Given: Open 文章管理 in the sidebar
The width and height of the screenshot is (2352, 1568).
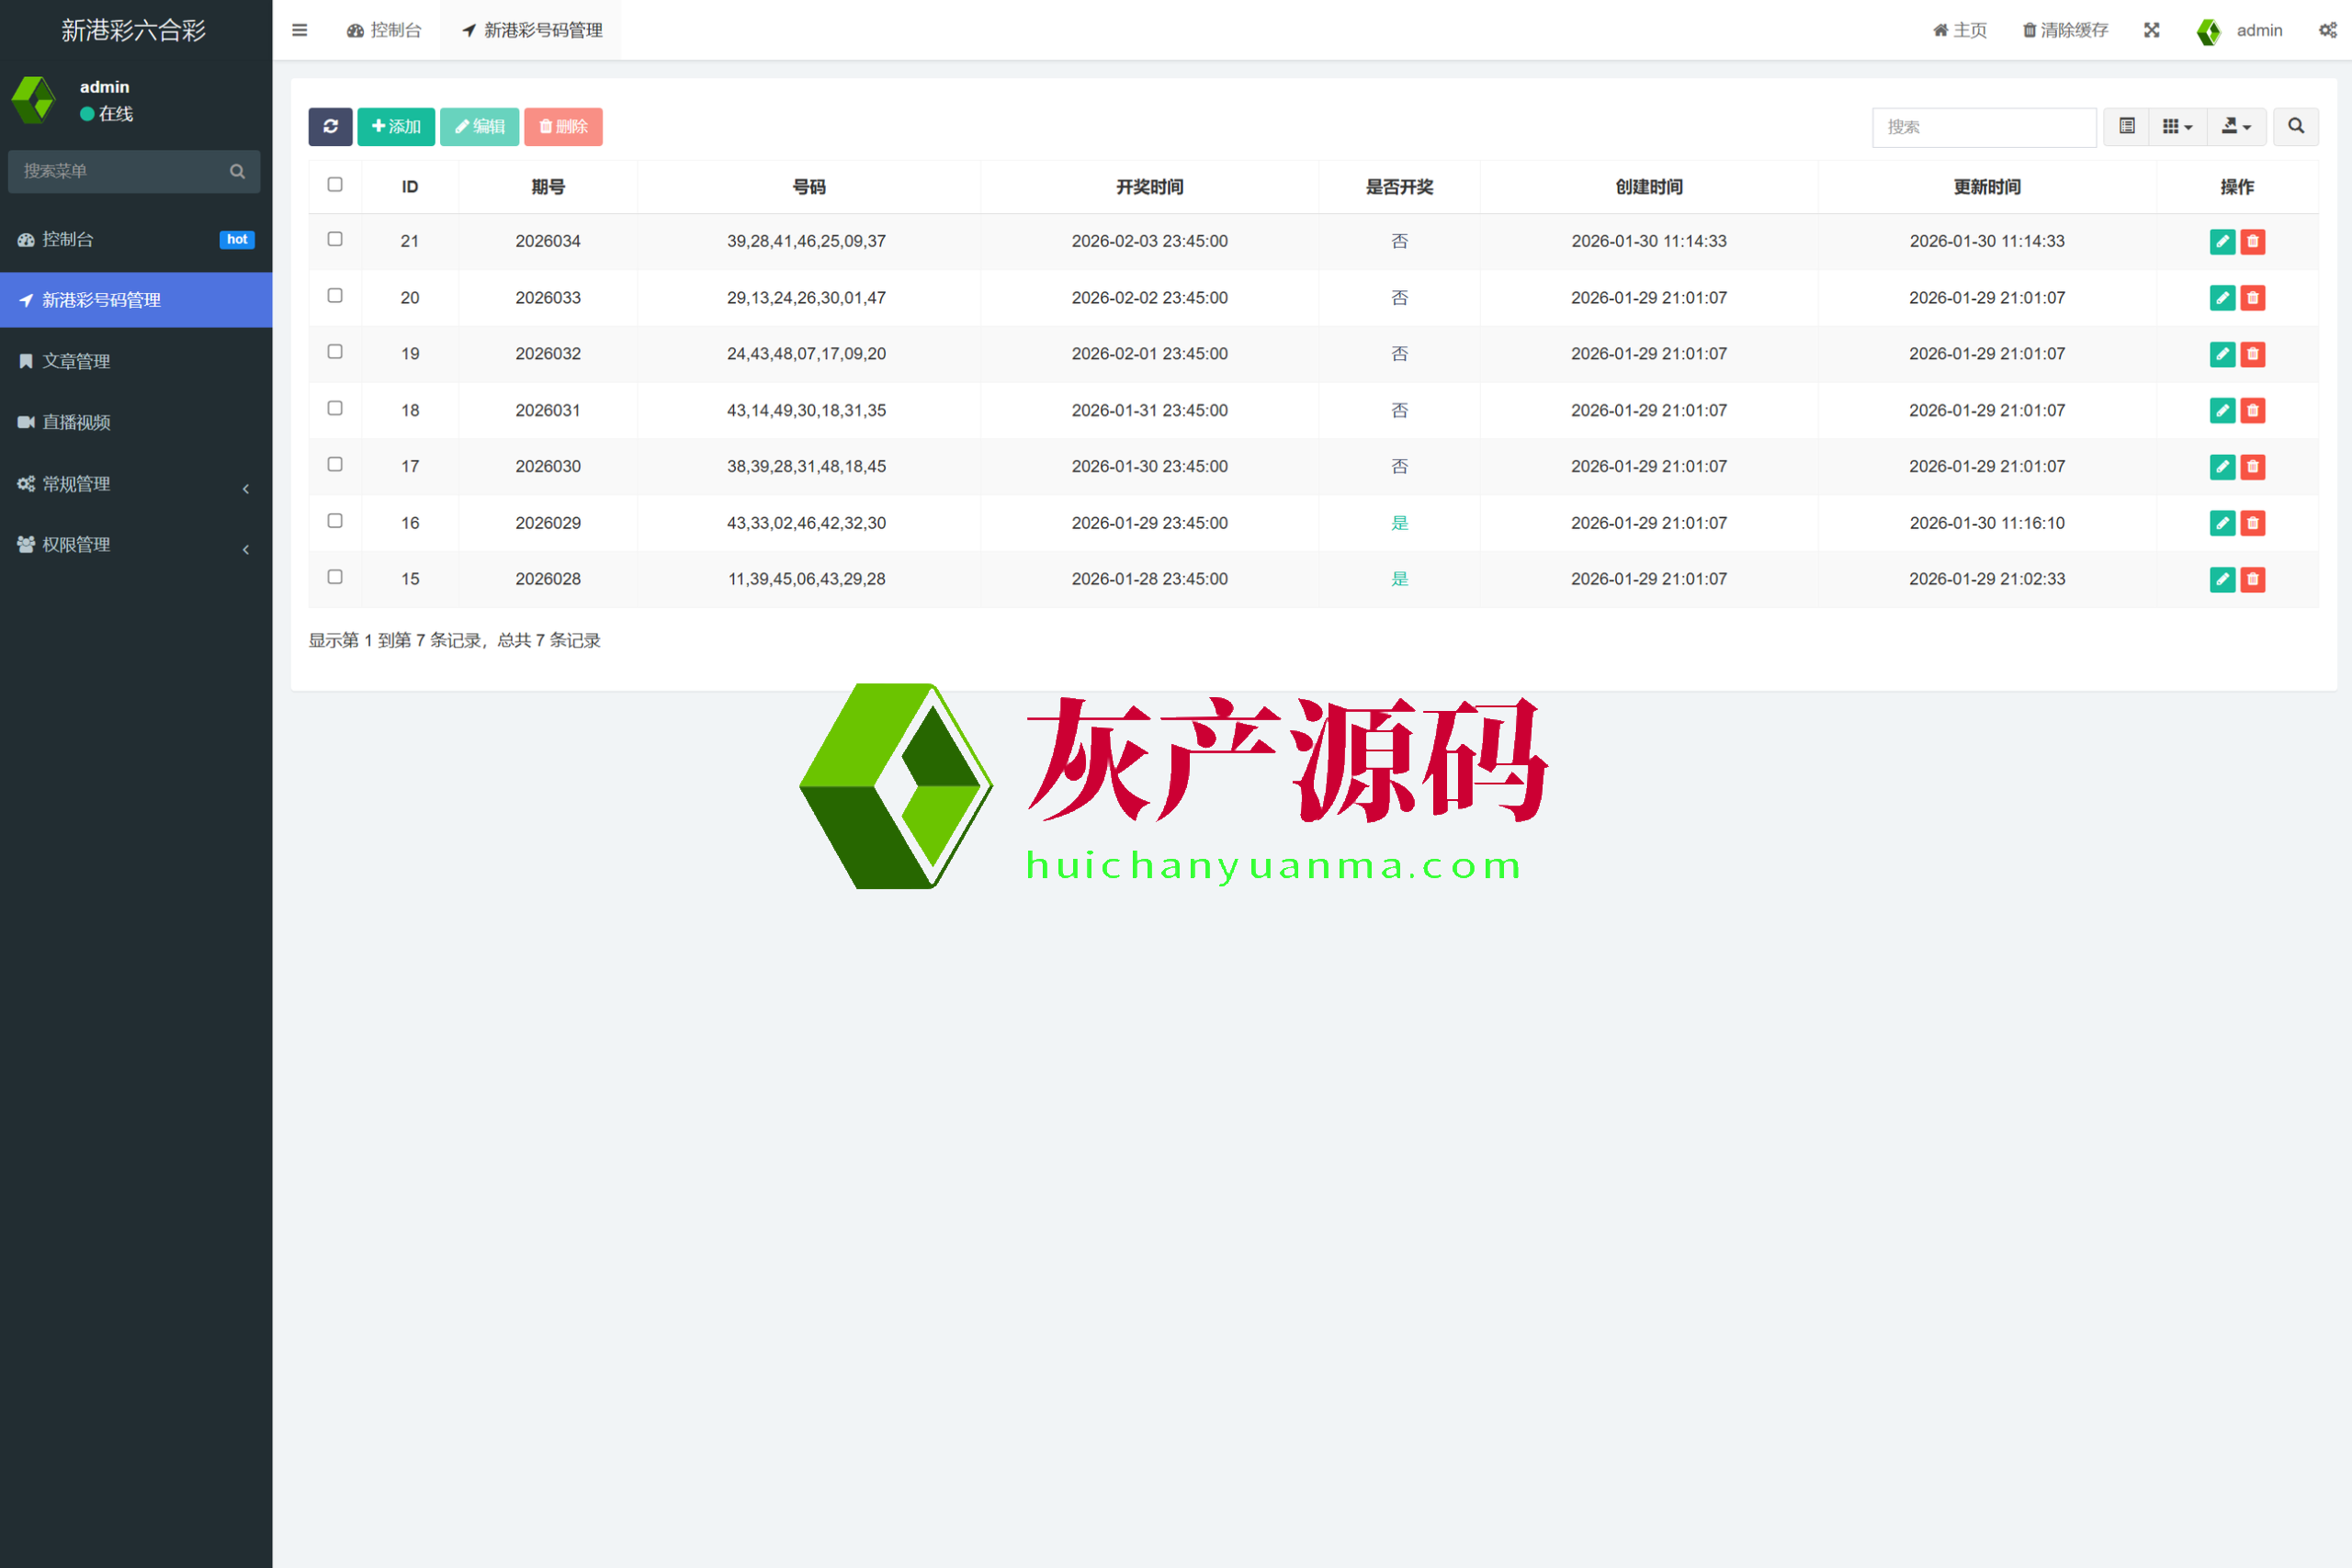Looking at the screenshot, I should click(76, 362).
